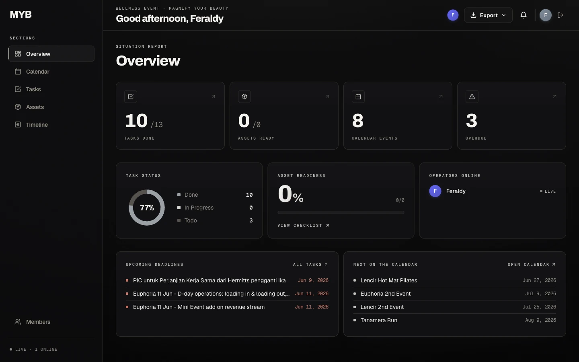Open All Tasks link
This screenshot has width=579, height=362.
(310, 265)
